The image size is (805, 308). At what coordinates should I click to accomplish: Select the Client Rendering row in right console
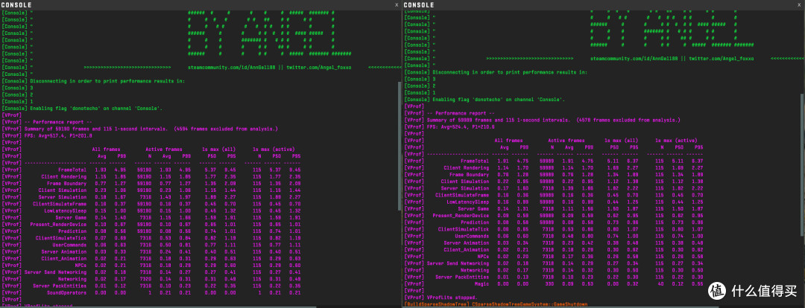pyautogui.click(x=555, y=167)
